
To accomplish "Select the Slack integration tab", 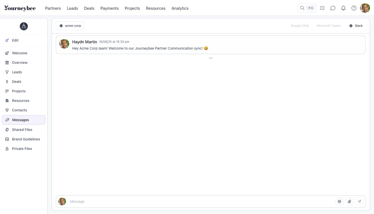I will [356, 26].
